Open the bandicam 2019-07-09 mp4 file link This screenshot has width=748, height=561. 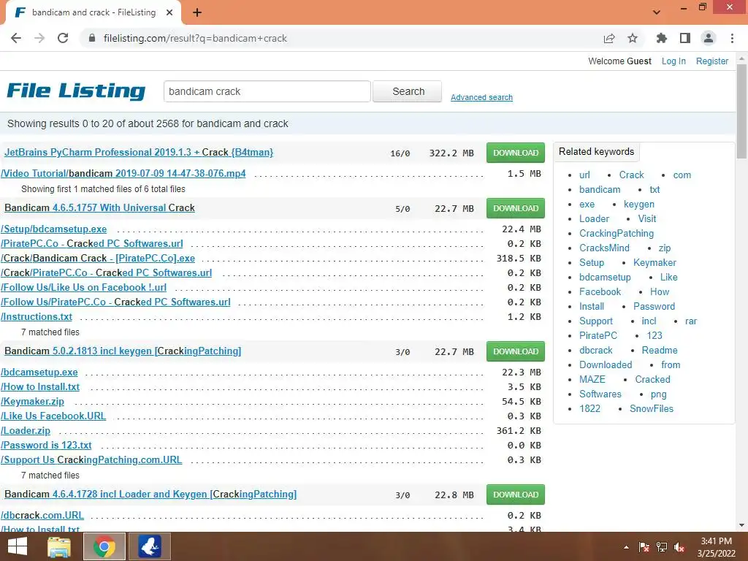(x=123, y=173)
